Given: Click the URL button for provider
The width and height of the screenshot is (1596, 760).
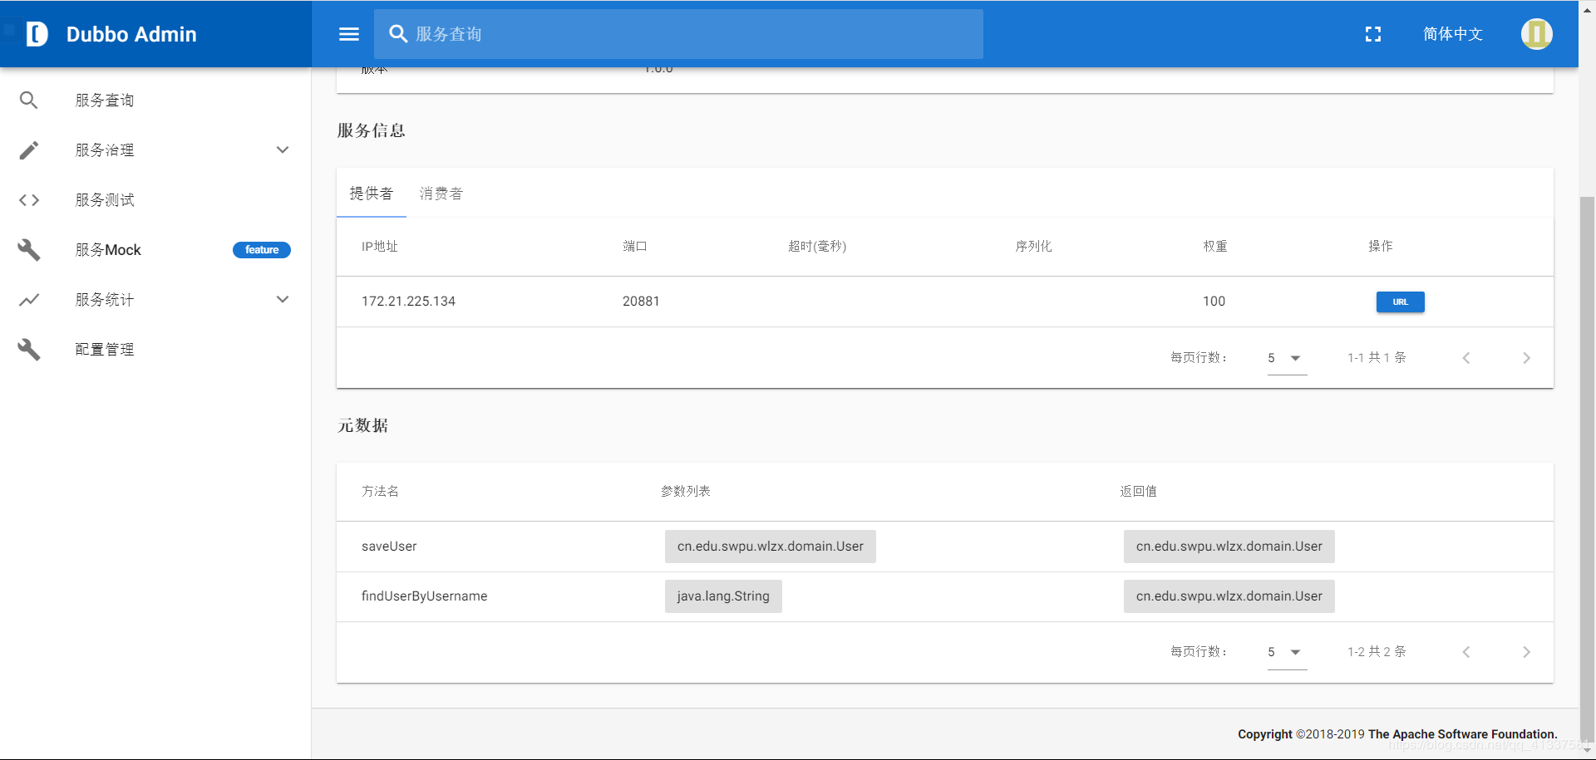Looking at the screenshot, I should click(1401, 302).
